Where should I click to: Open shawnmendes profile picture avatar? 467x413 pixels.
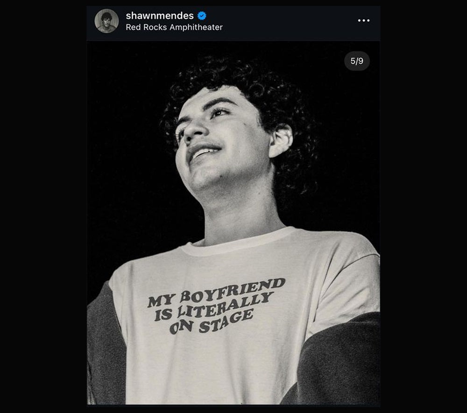106,21
